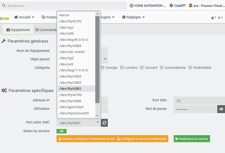Image resolution: width=225 pixels, height=153 pixels.
Task: Check the Energie category checkbox
Action: click(102, 67)
